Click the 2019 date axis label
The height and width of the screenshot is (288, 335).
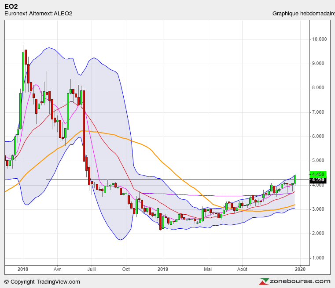tap(163, 269)
